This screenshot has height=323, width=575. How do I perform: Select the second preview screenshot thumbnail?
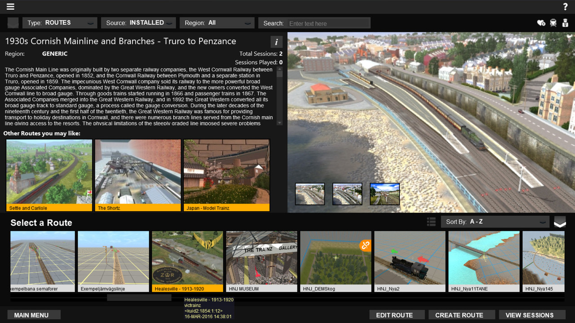click(x=347, y=194)
